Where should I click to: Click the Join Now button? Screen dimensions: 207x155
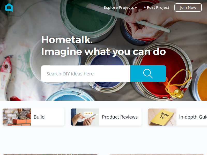click(188, 7)
